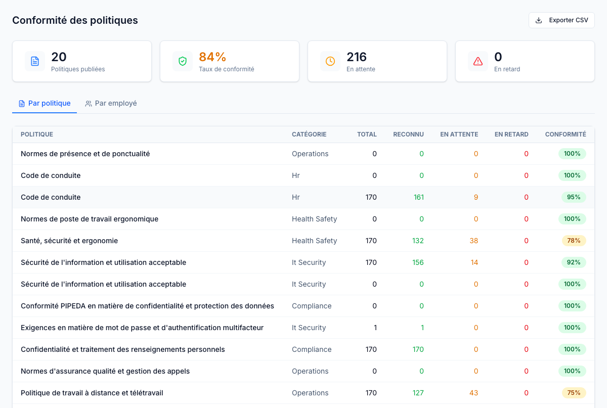The image size is (607, 408).
Task: Sort by the POLITIQUE column header
Action: pos(37,134)
